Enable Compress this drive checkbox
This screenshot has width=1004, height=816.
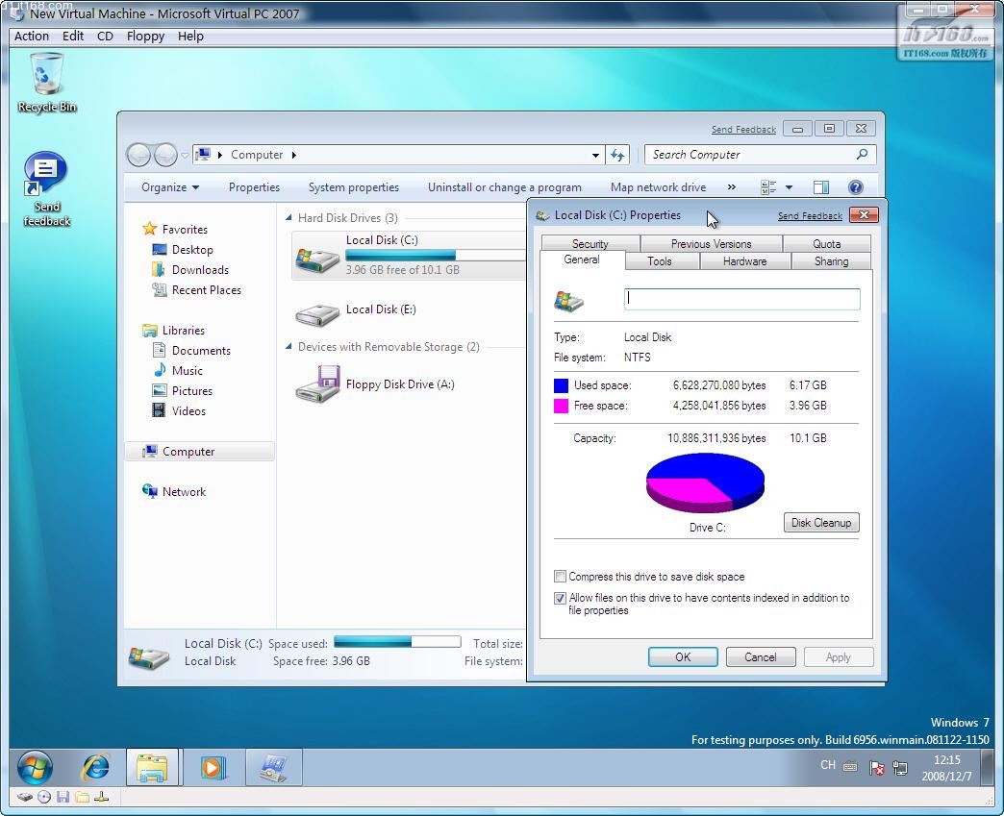coord(561,576)
